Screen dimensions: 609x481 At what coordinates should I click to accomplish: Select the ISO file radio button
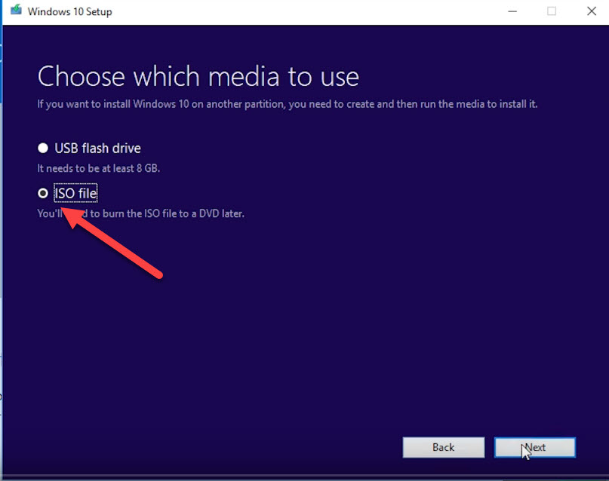pos(43,193)
